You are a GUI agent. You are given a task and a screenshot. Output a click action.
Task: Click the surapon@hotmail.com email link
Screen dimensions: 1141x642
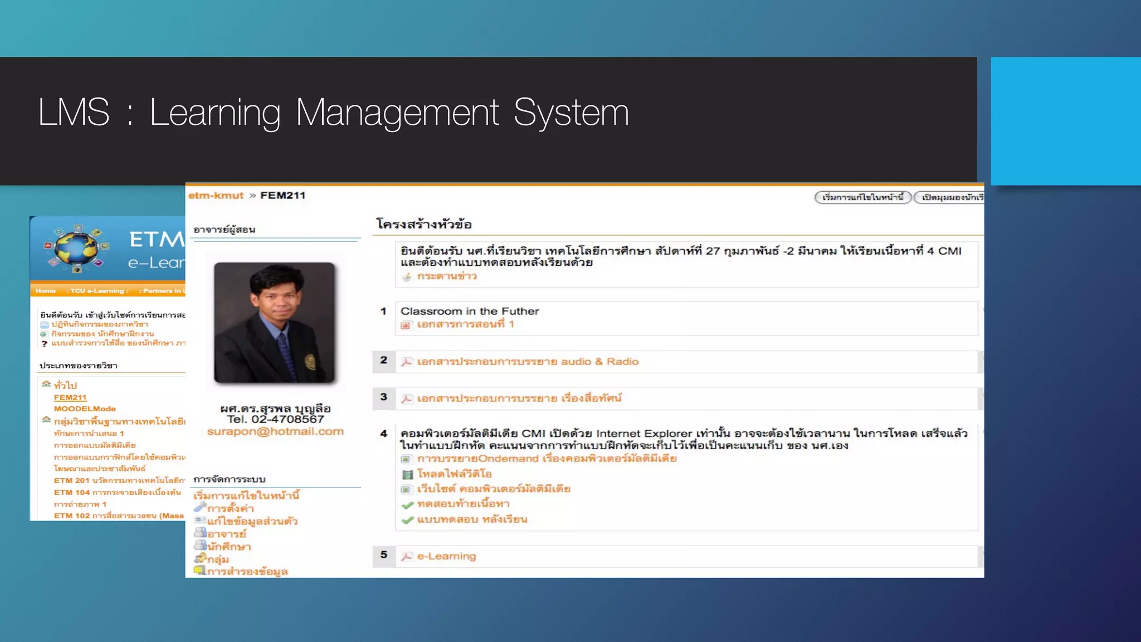tap(275, 431)
